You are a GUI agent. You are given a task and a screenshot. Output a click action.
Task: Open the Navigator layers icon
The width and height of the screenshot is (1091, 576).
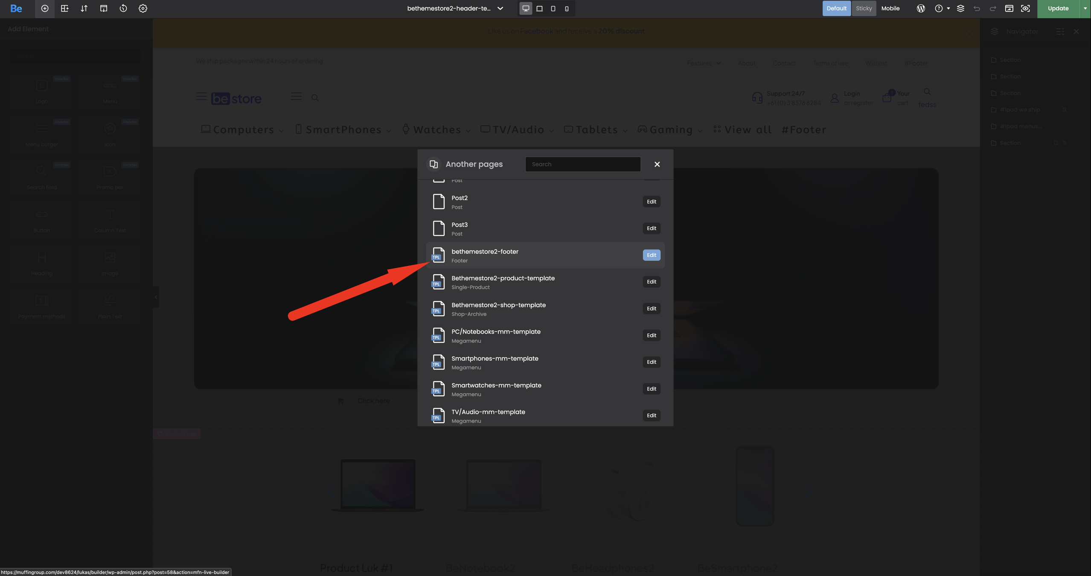pos(960,9)
